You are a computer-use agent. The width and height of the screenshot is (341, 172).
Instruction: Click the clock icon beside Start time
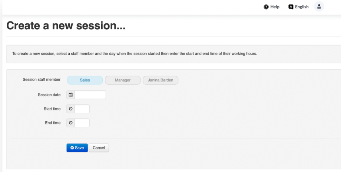click(x=71, y=109)
